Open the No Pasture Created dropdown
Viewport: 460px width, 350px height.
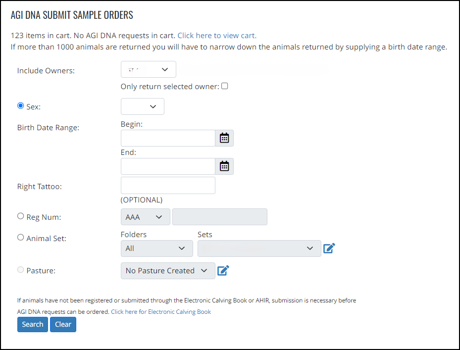pos(168,271)
